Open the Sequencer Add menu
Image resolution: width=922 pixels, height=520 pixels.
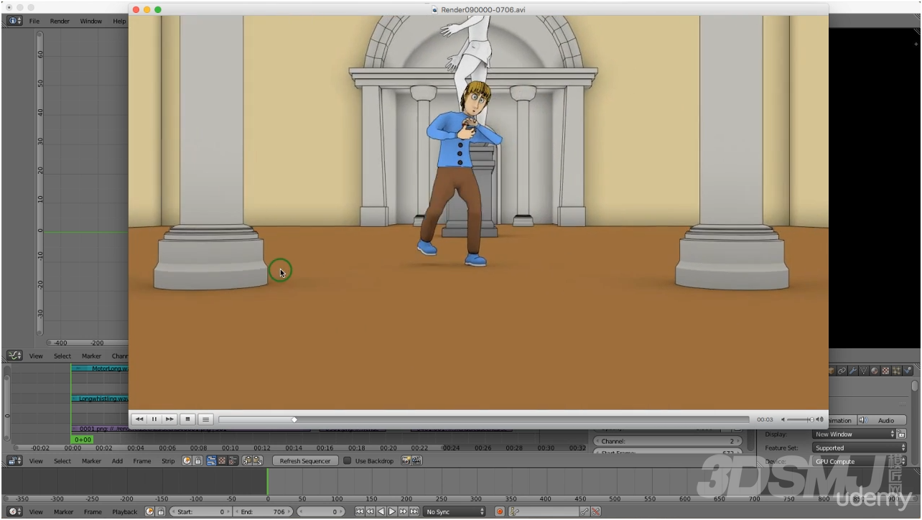(117, 460)
